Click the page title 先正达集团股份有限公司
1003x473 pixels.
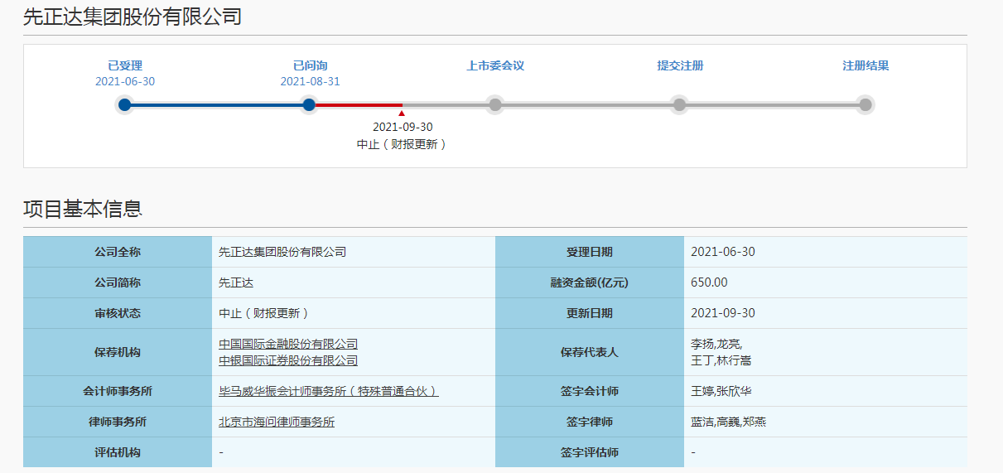133,17
